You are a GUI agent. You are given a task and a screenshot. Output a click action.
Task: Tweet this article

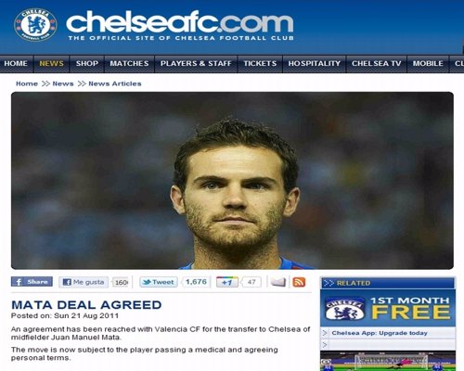point(159,282)
